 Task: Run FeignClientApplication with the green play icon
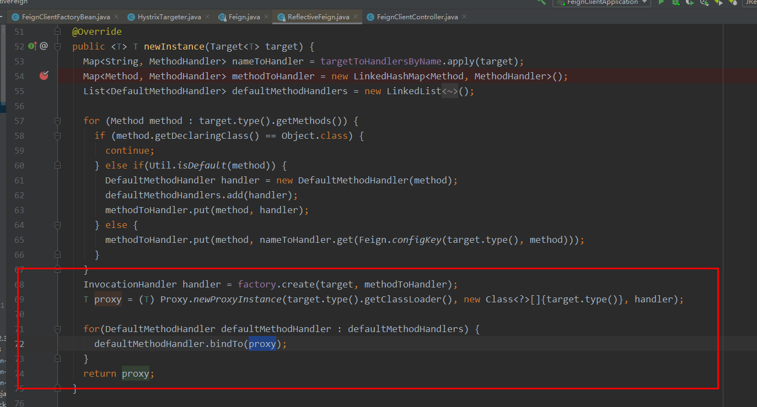662,2
